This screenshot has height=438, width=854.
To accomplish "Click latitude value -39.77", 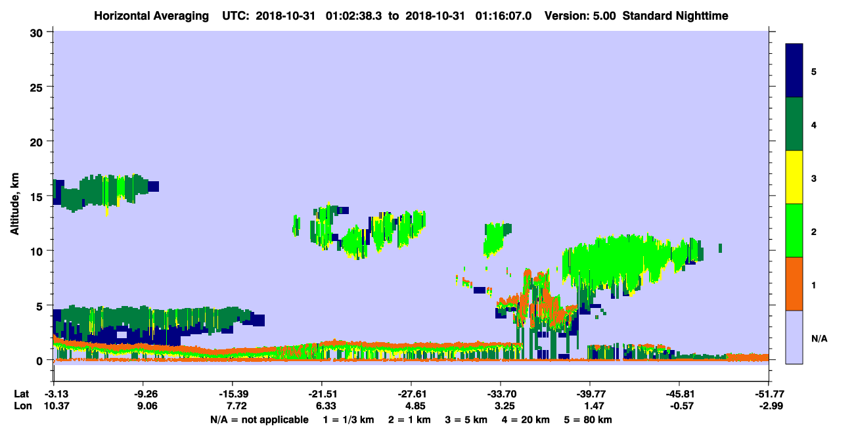I will (590, 394).
